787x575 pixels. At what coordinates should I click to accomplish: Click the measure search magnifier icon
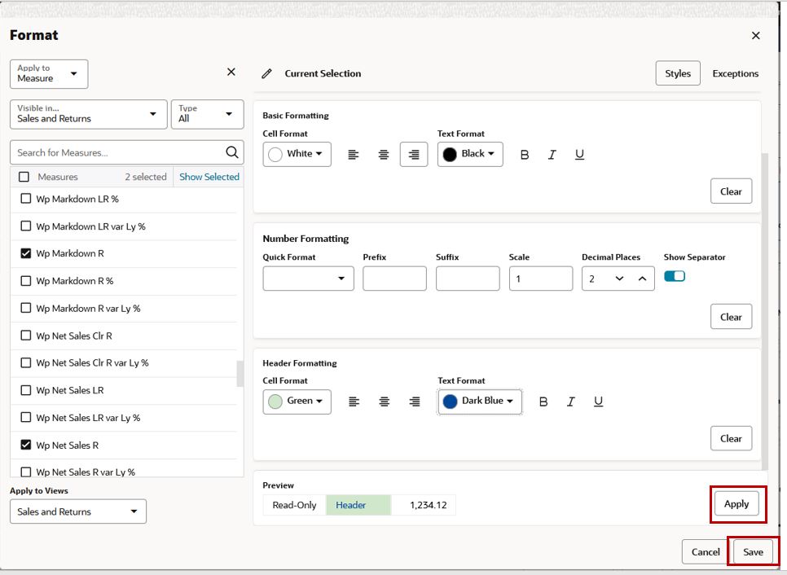click(232, 152)
